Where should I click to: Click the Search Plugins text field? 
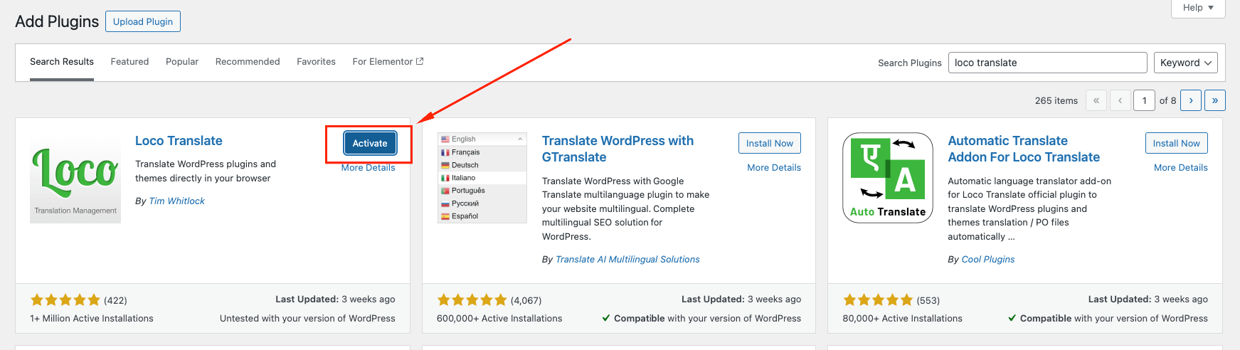pos(1047,63)
